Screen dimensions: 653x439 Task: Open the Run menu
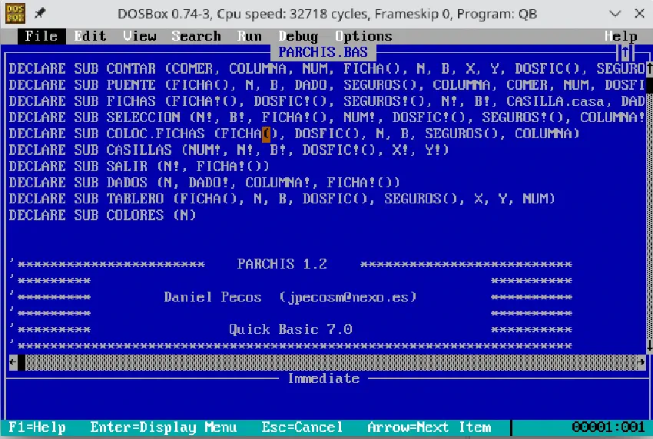click(x=250, y=36)
